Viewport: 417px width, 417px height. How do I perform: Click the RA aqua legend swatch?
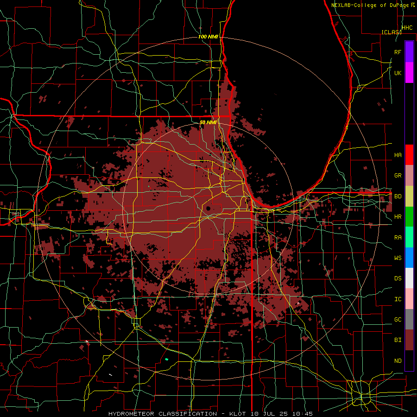click(409, 237)
